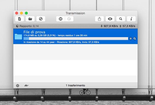
Task: Click the Rapporto ratio pie icon
Action: [x=17, y=26]
